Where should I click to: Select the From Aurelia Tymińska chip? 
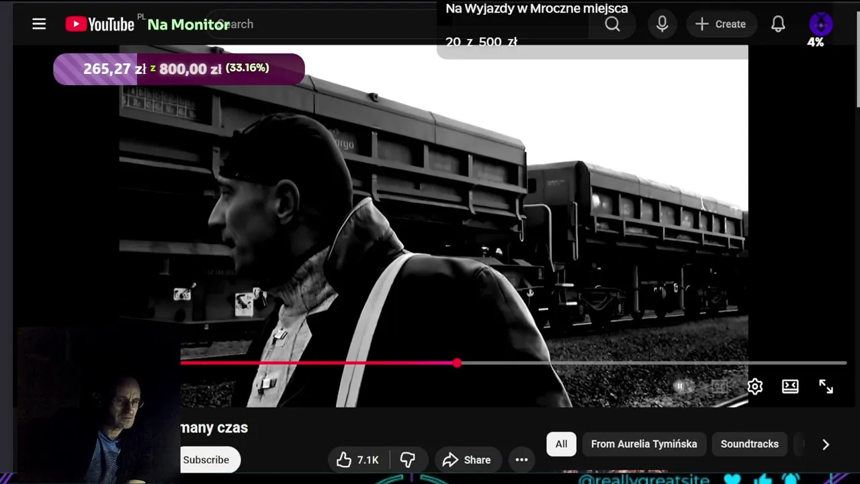point(644,444)
